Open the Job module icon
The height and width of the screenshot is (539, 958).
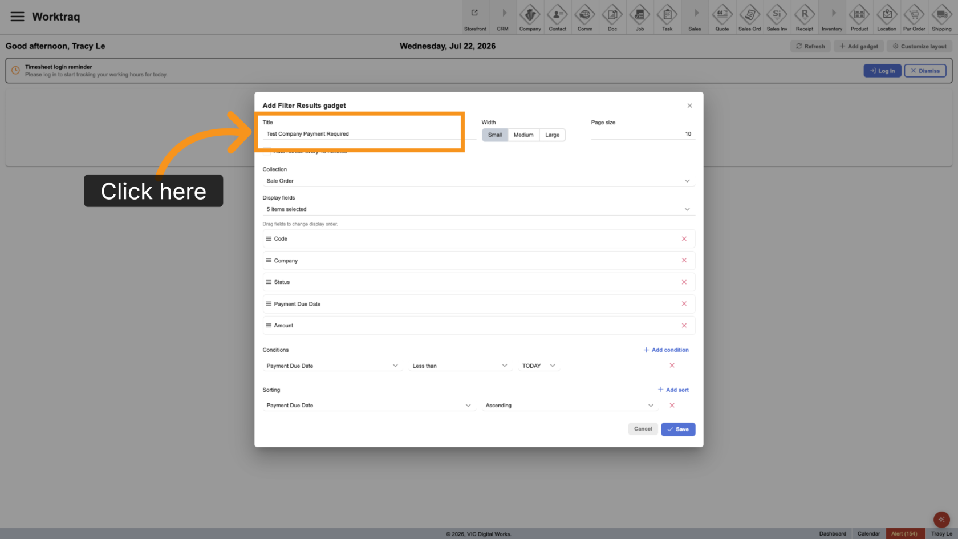click(x=639, y=17)
